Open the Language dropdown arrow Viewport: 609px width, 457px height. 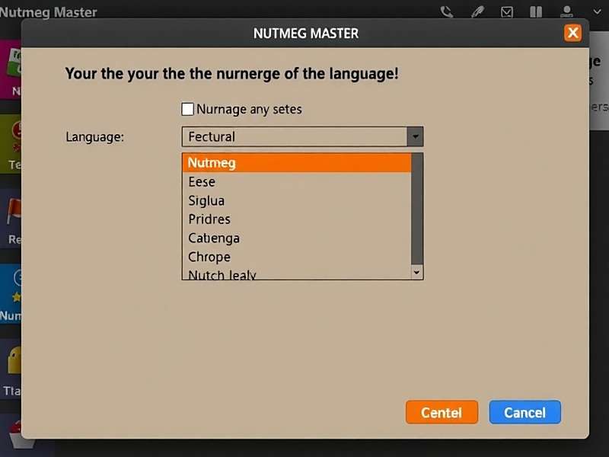(x=415, y=137)
